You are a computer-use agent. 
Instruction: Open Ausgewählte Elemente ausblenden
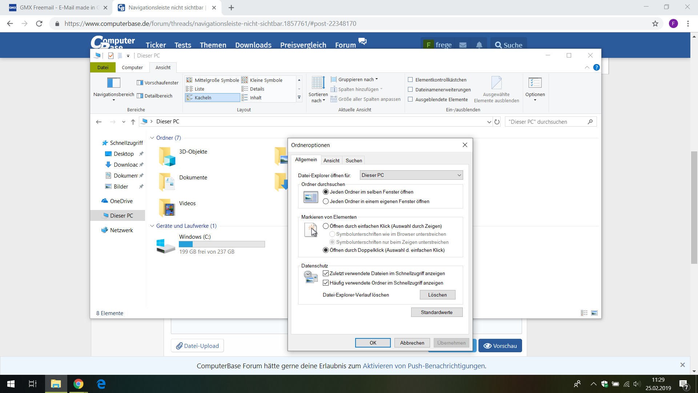496,89
